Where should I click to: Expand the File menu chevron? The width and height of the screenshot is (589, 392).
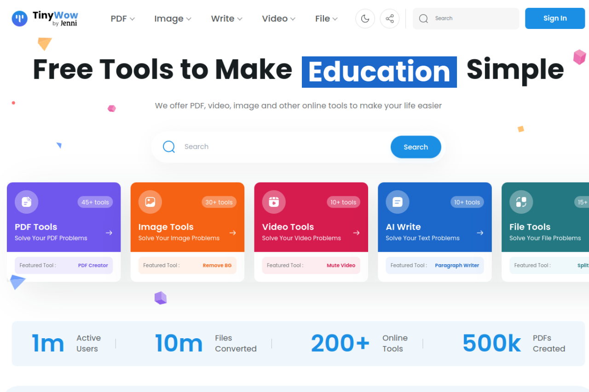coord(335,19)
